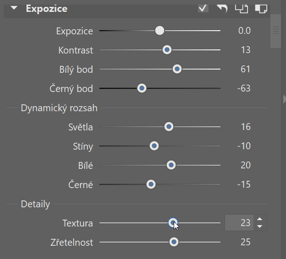The height and width of the screenshot is (259, 286).
Task: Click the copy settings icon in Expozice header
Action: (242, 9)
